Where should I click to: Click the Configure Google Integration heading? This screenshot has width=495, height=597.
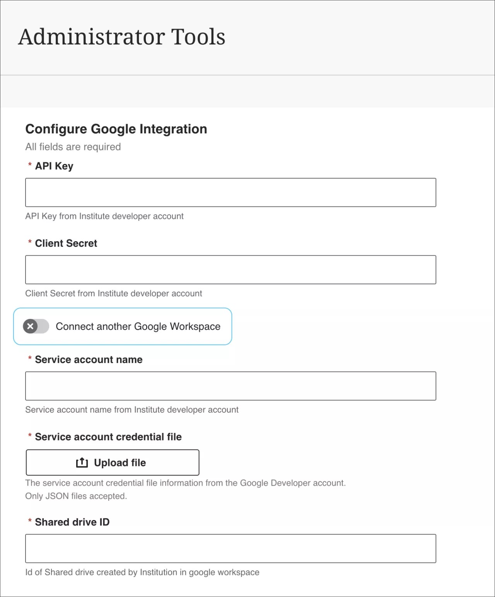(116, 129)
